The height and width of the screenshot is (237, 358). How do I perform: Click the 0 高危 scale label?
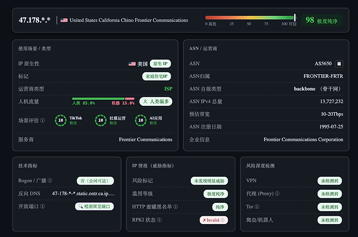tap(211, 24)
